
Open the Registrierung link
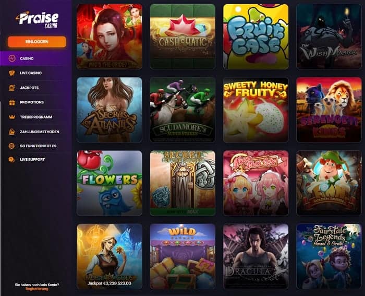point(37,289)
